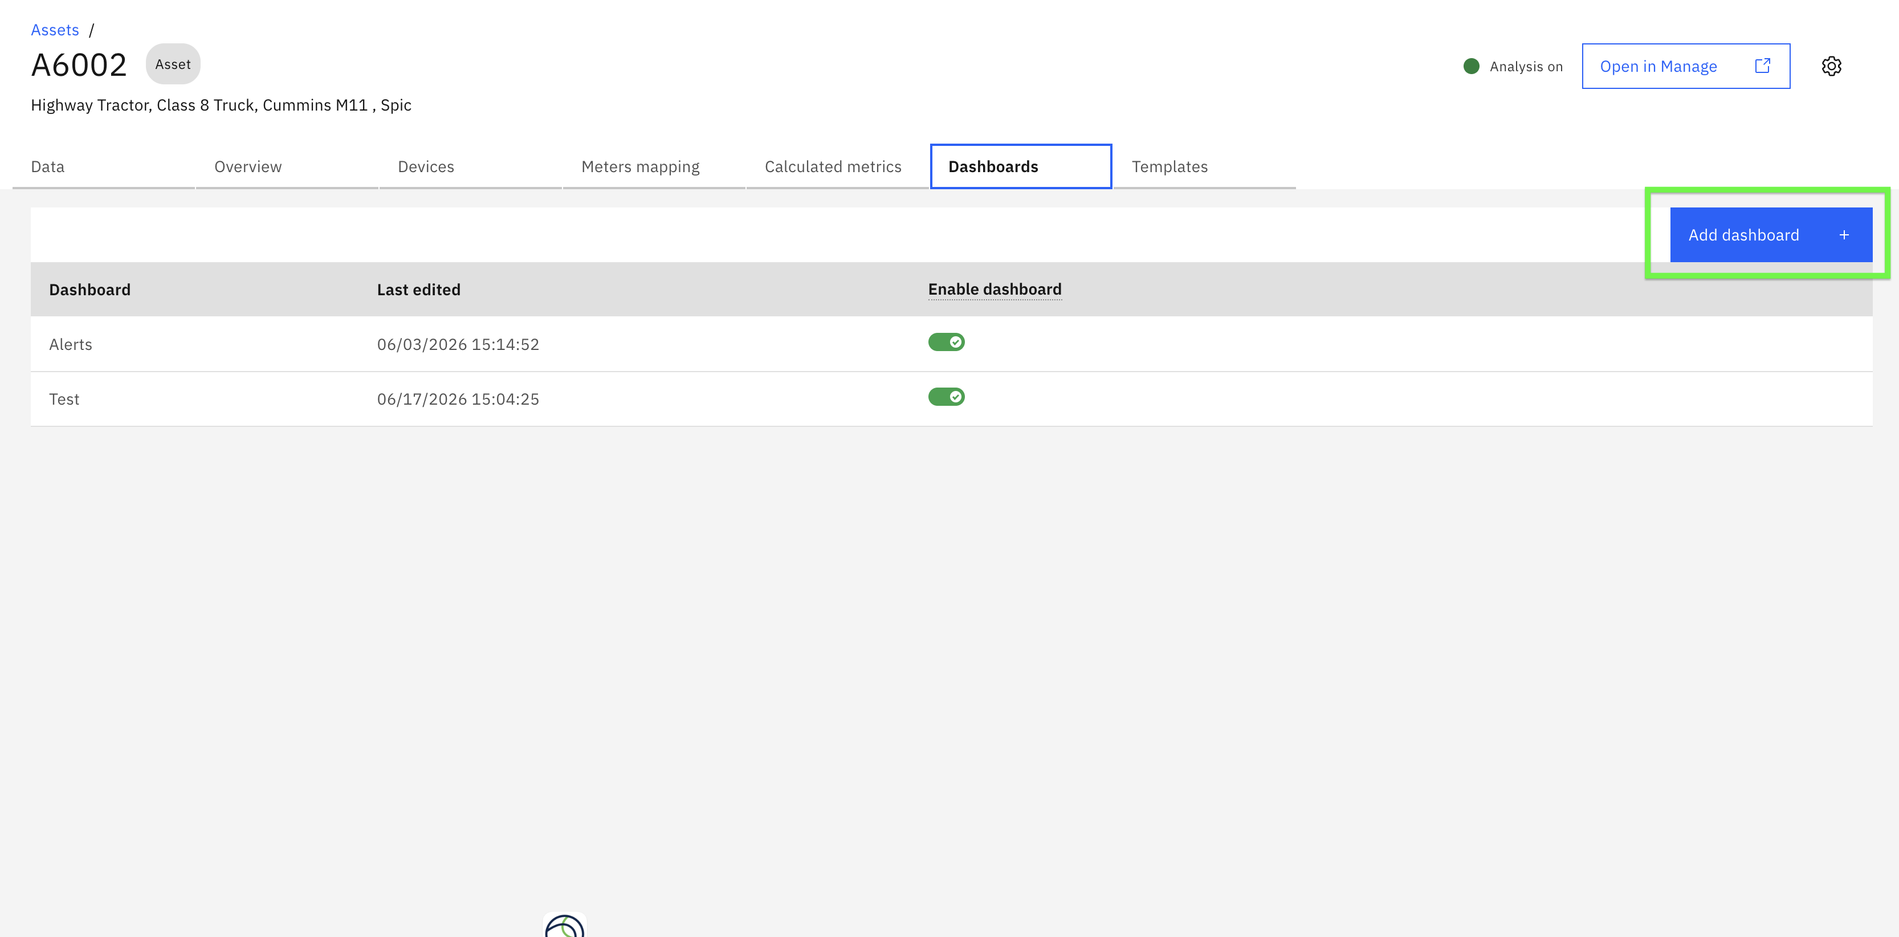Click the external link icon in Open in Manage
This screenshot has height=937, width=1899.
[x=1762, y=66]
